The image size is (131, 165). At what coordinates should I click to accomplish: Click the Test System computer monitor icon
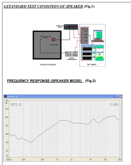tap(98, 34)
